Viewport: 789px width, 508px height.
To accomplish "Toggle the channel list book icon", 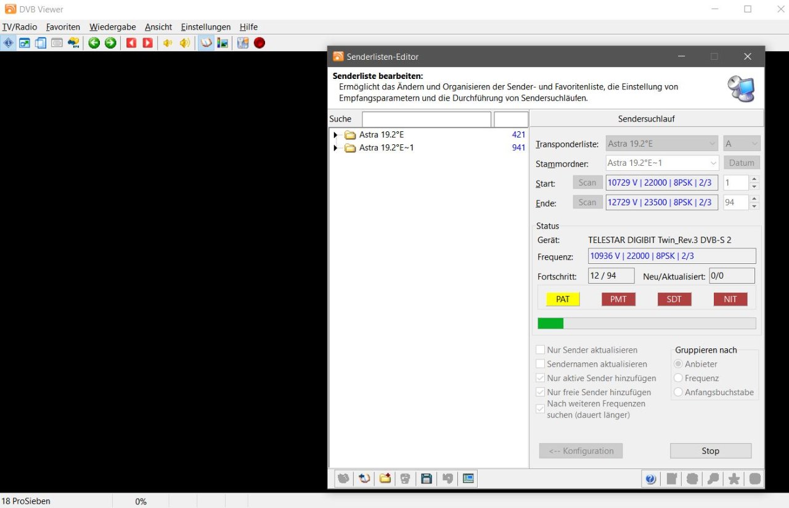I will (206, 43).
